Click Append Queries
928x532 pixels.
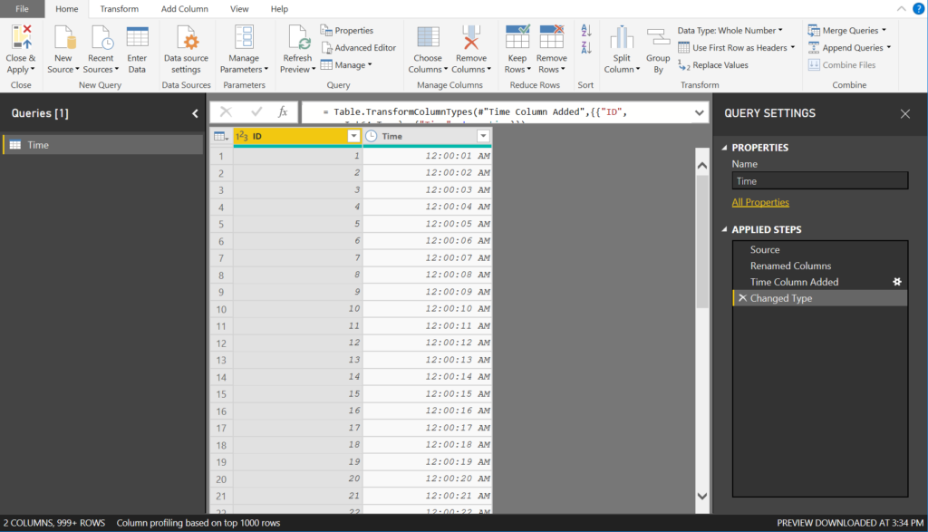849,47
